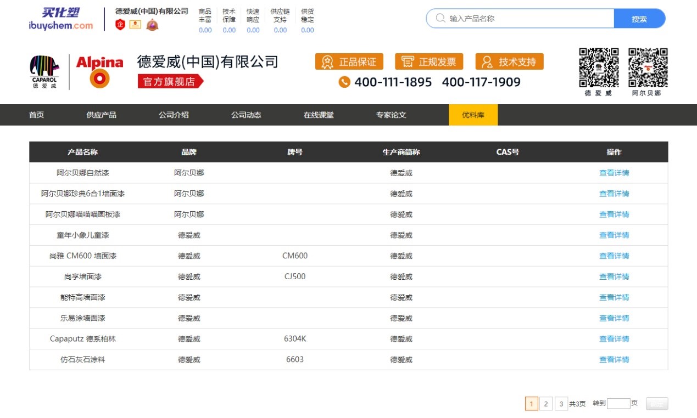Image resolution: width=697 pixels, height=418 pixels.
Task: Open the 德爱威 QR code
Action: [x=599, y=68]
